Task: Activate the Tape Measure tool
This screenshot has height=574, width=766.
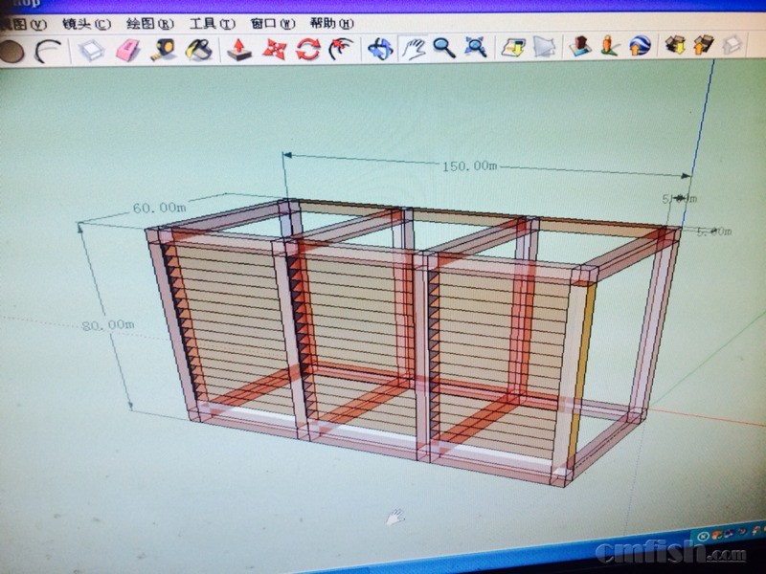Action: [x=164, y=49]
